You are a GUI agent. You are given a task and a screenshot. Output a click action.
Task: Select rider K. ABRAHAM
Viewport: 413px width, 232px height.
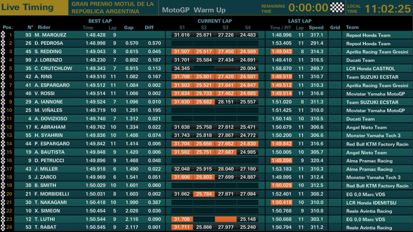(x=50, y=127)
